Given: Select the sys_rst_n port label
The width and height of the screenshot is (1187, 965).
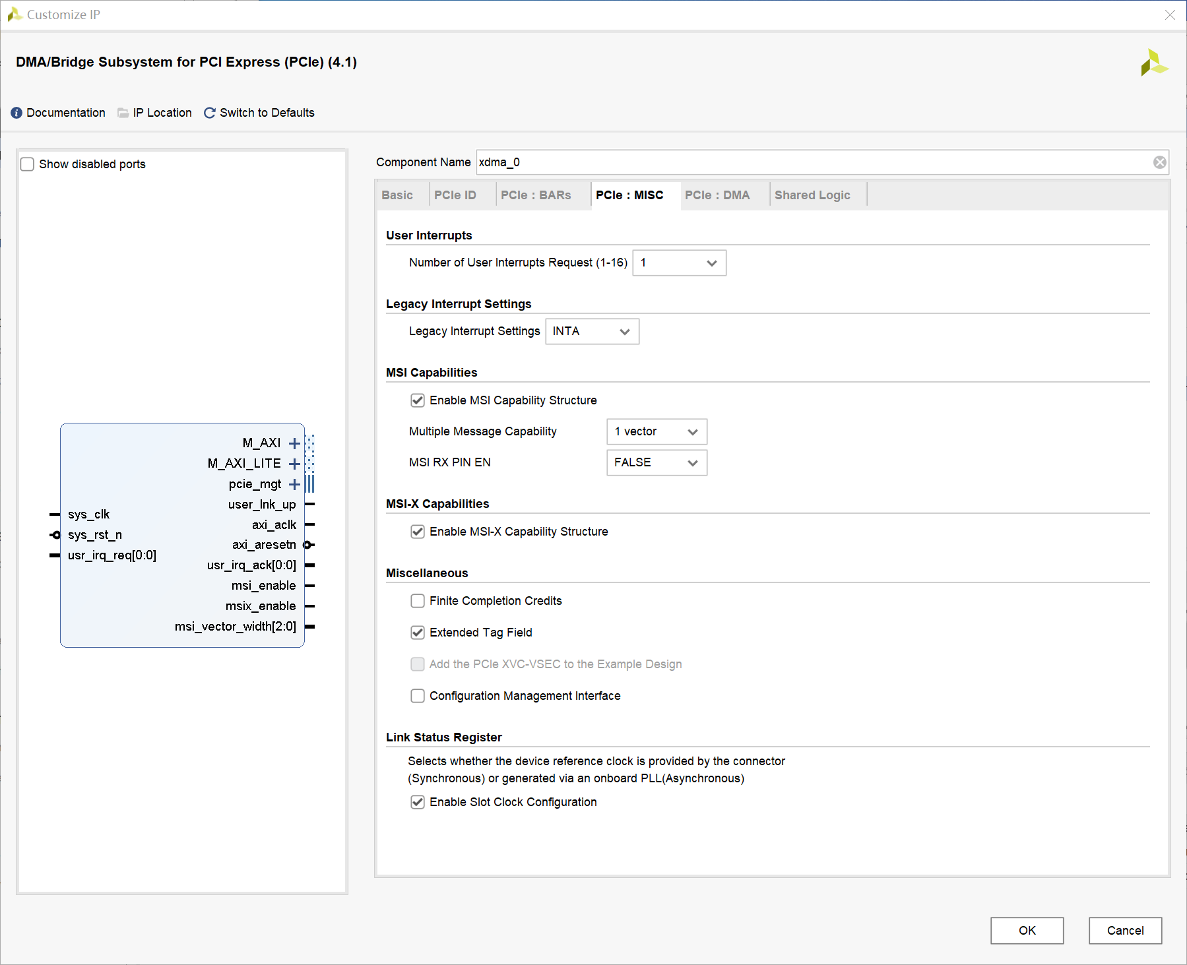Looking at the screenshot, I should [x=95, y=535].
